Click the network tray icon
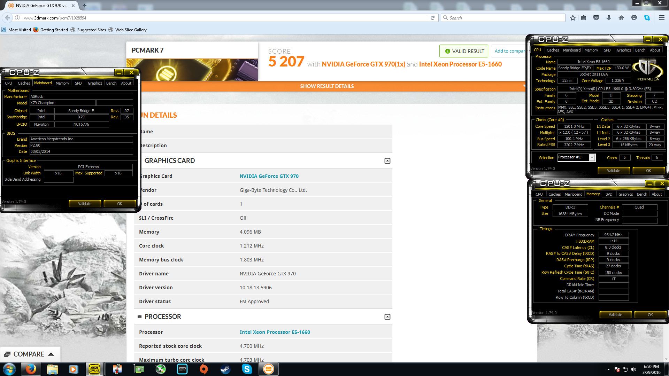Image resolution: width=669 pixels, height=376 pixels. pyautogui.click(x=625, y=369)
